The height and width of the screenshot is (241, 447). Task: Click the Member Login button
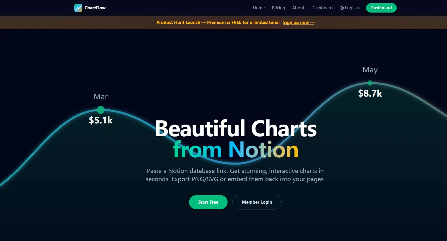pyautogui.click(x=257, y=202)
